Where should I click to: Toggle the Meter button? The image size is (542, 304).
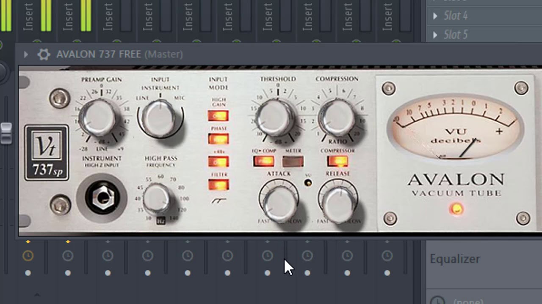(293, 161)
